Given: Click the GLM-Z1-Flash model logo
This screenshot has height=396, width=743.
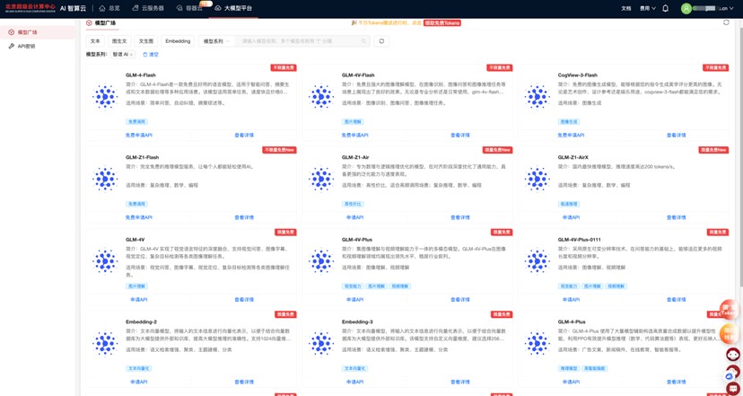Looking at the screenshot, I should pos(105,179).
